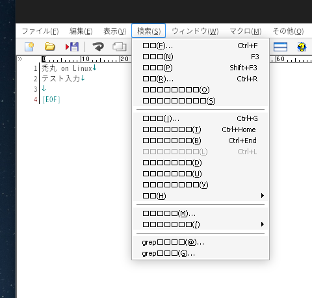Select the menu item ending in (S)

pyautogui.click(x=200, y=101)
